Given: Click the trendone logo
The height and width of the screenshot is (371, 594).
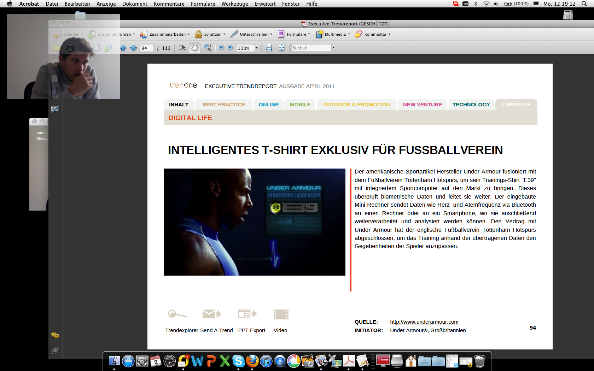Looking at the screenshot, I should coord(183,85).
